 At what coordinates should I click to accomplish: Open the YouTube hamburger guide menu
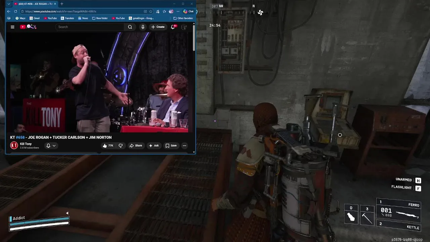[x=12, y=27]
